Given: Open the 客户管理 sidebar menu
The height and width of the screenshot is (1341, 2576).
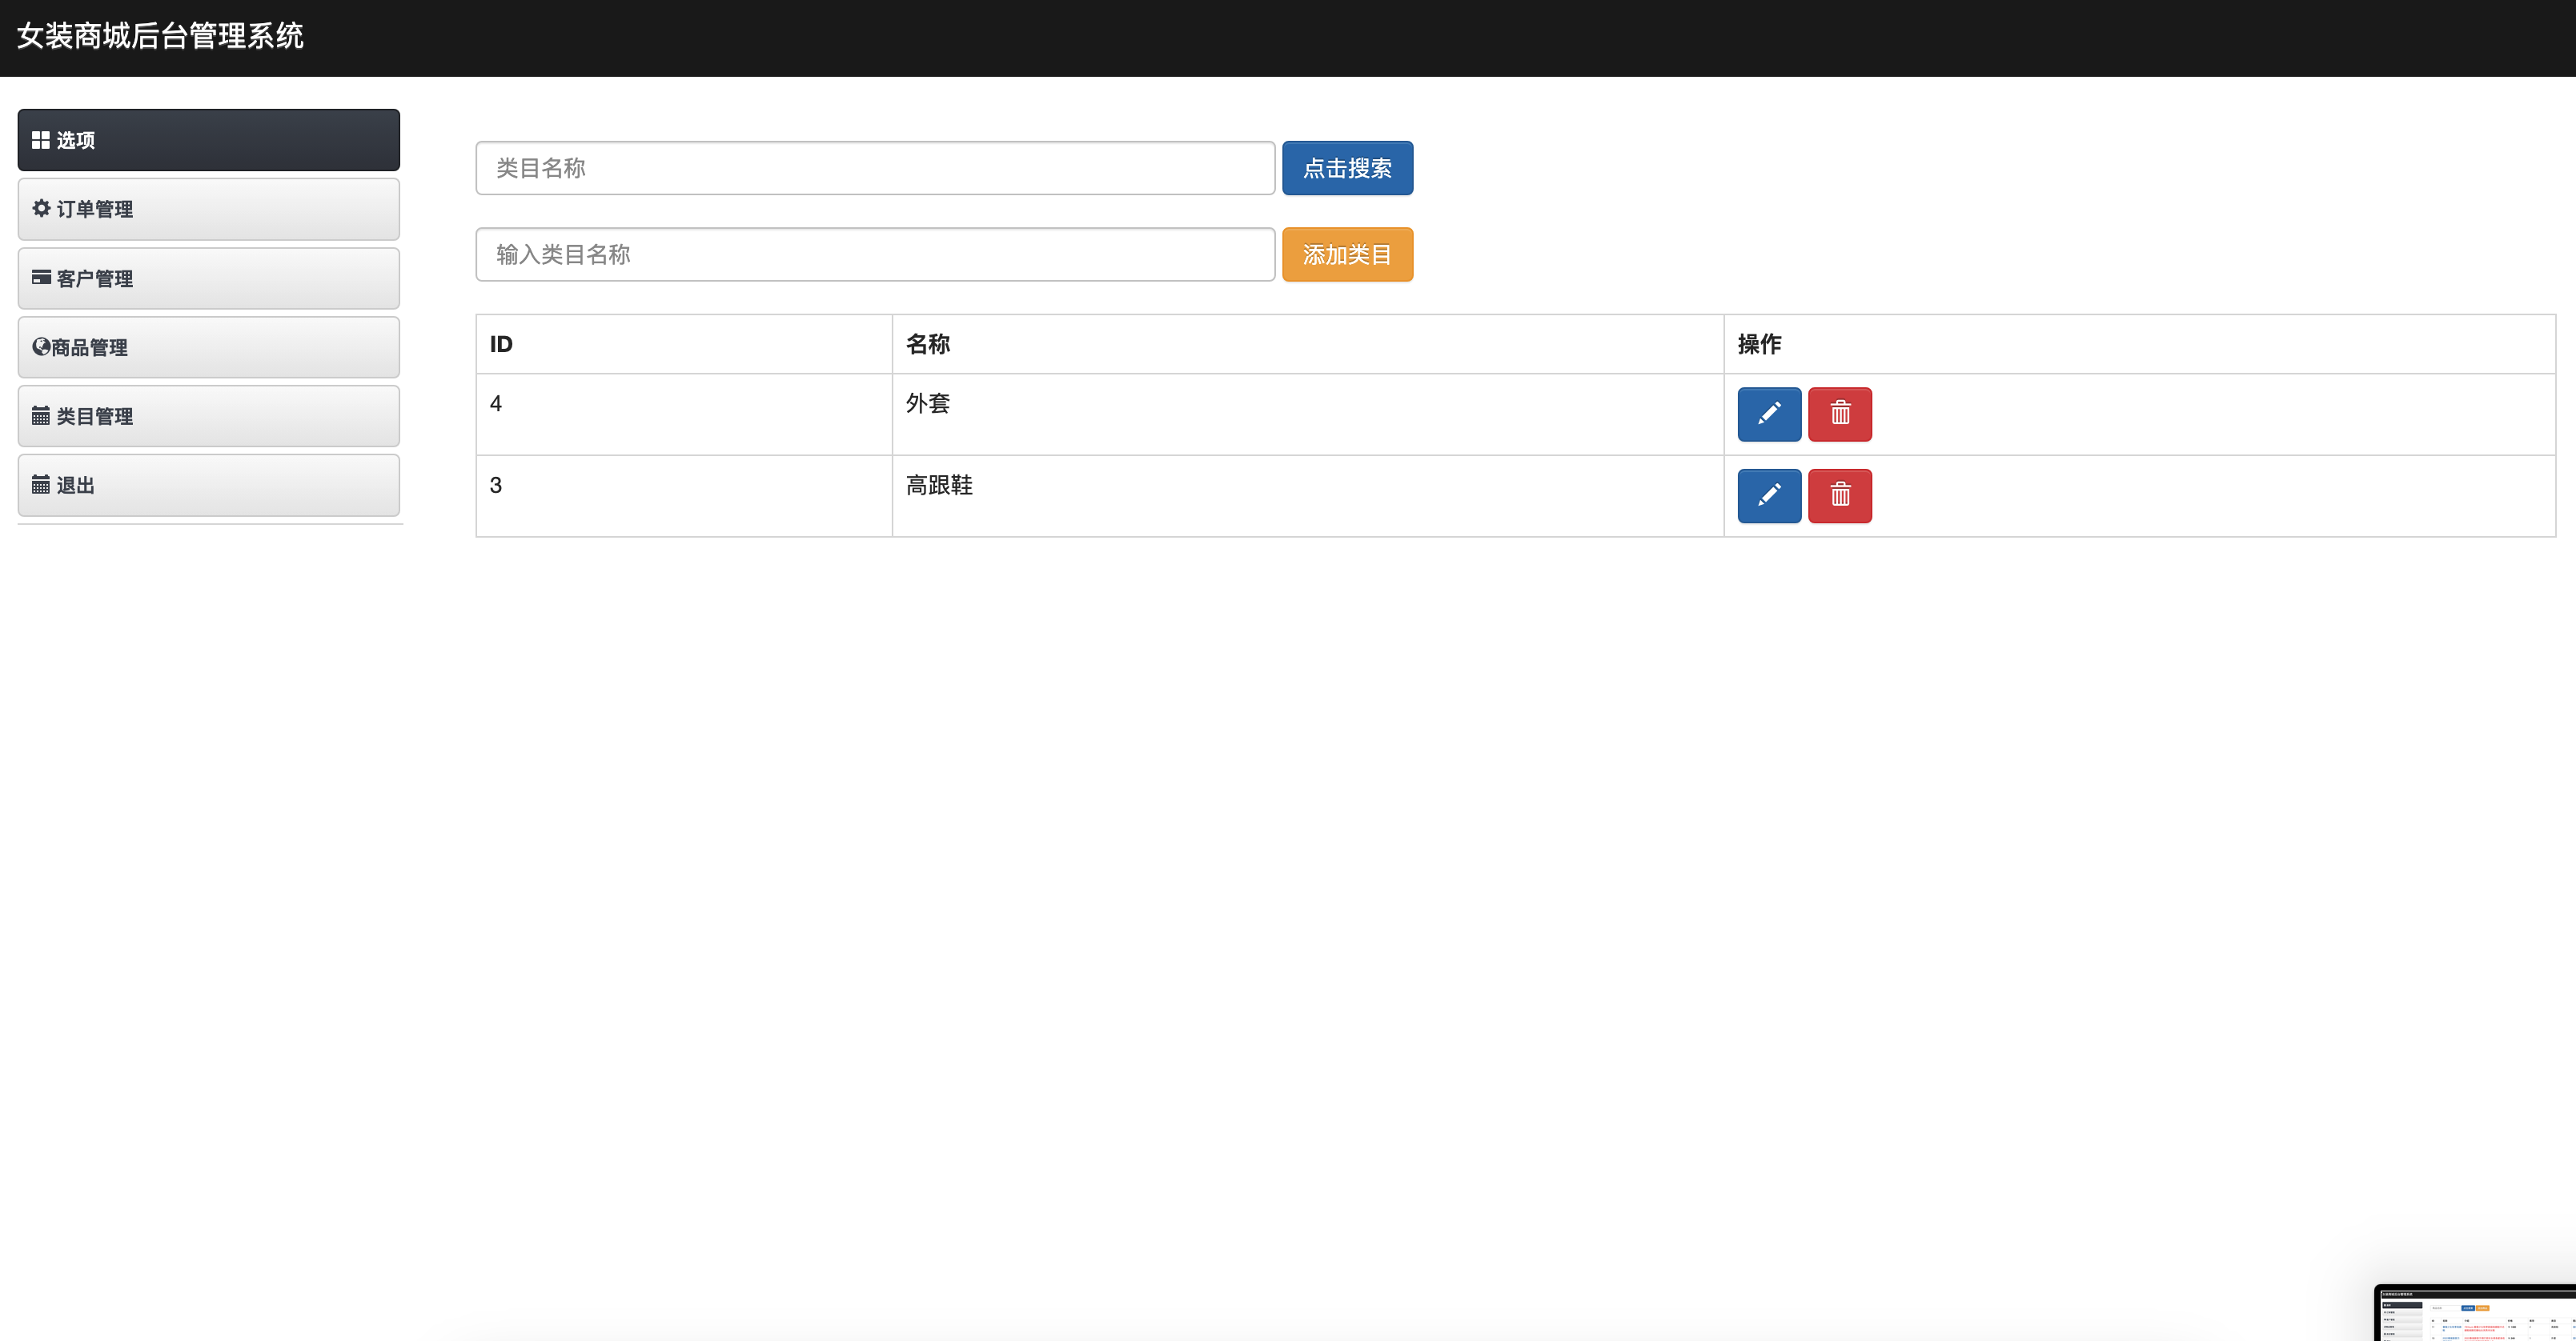Looking at the screenshot, I should pos(208,278).
